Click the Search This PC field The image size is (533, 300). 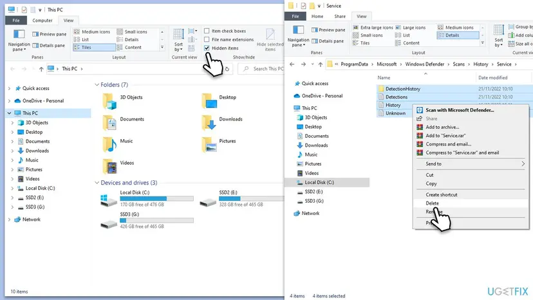[262, 69]
